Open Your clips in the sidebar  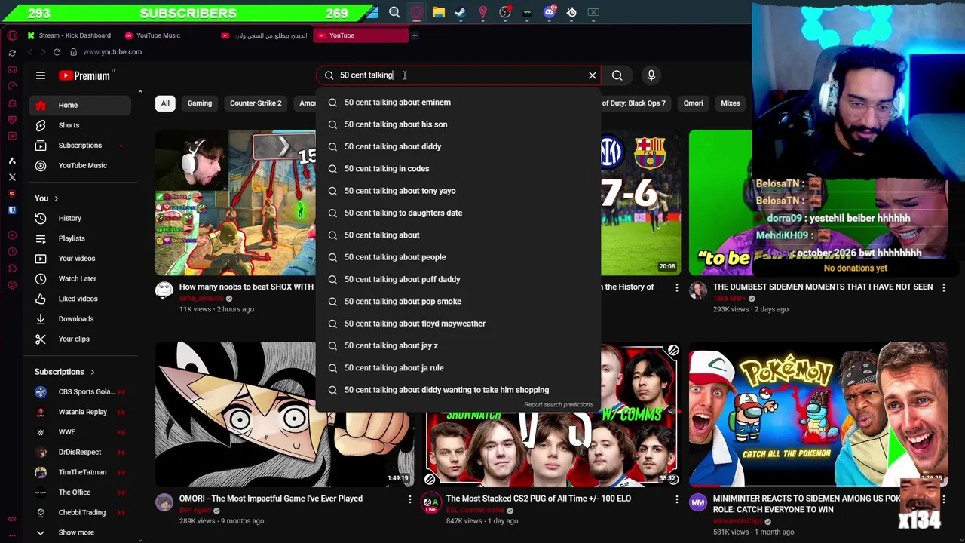tap(81, 339)
